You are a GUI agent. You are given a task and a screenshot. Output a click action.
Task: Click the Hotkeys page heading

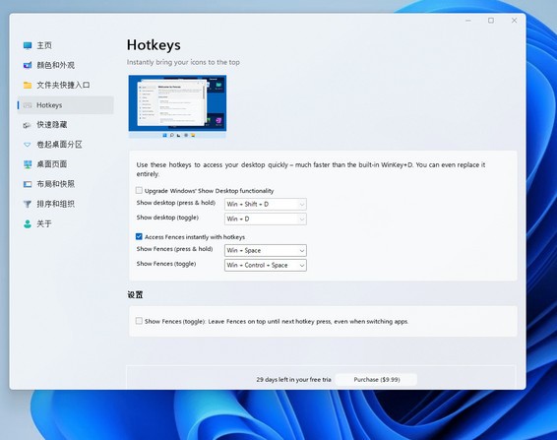[154, 45]
